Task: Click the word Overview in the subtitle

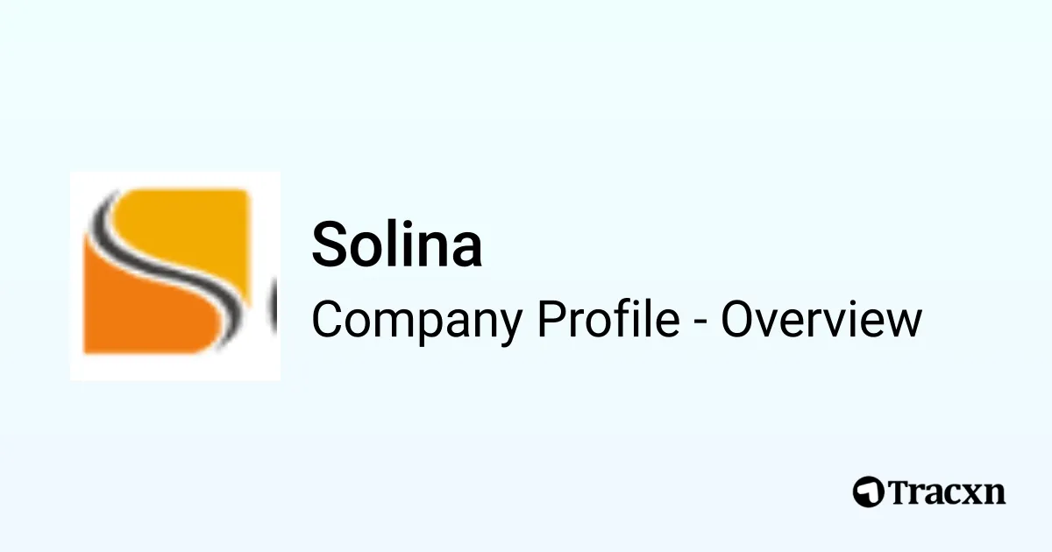Action: [x=821, y=320]
